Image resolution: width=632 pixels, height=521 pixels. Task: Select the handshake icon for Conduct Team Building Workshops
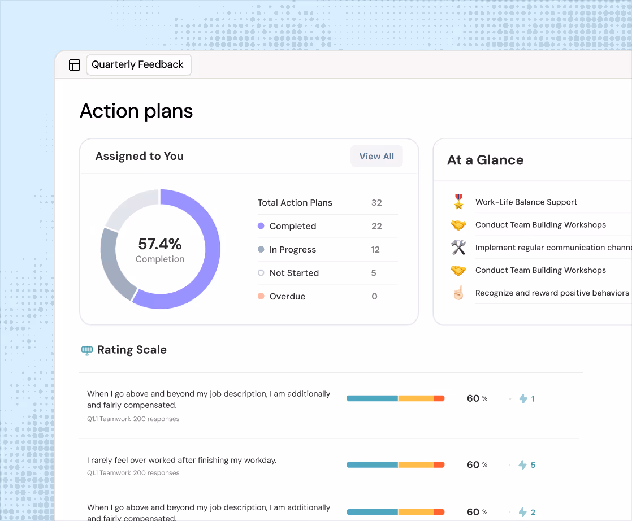pos(458,224)
